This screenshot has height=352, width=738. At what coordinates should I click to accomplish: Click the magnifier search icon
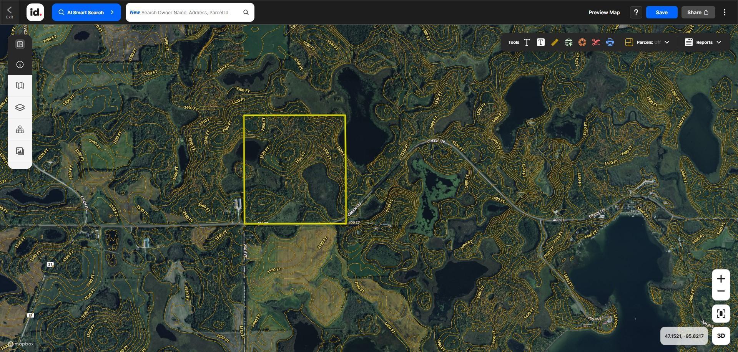pos(246,12)
